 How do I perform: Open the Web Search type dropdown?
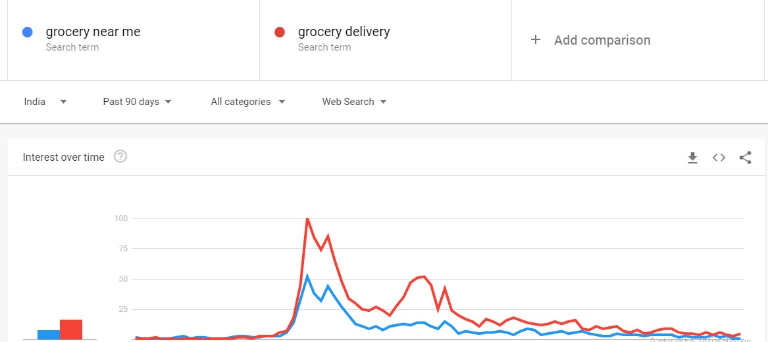point(354,102)
